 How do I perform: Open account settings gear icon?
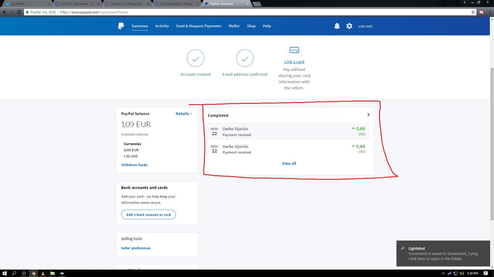click(349, 26)
